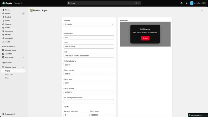Click the Nome interno input field

[89, 37]
